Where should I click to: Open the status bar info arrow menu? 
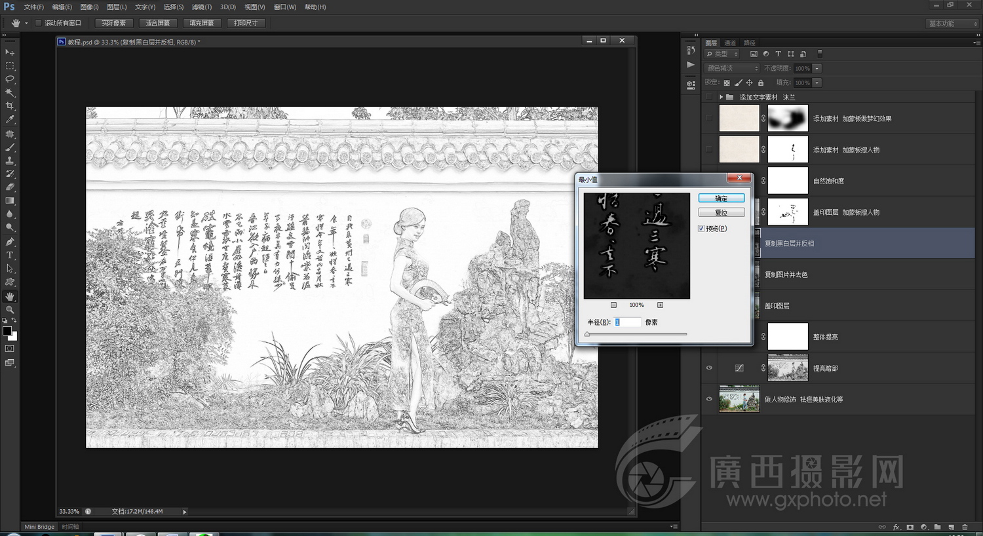185,512
